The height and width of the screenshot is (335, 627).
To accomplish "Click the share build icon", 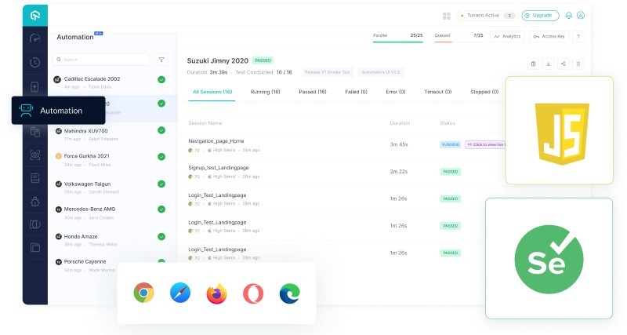I will (x=563, y=64).
